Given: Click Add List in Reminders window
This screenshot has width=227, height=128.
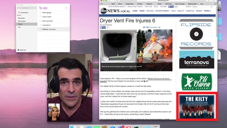Looking at the screenshot, I should click(x=22, y=50).
